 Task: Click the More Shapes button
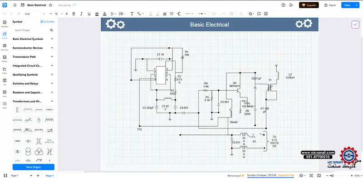[x=33, y=167]
